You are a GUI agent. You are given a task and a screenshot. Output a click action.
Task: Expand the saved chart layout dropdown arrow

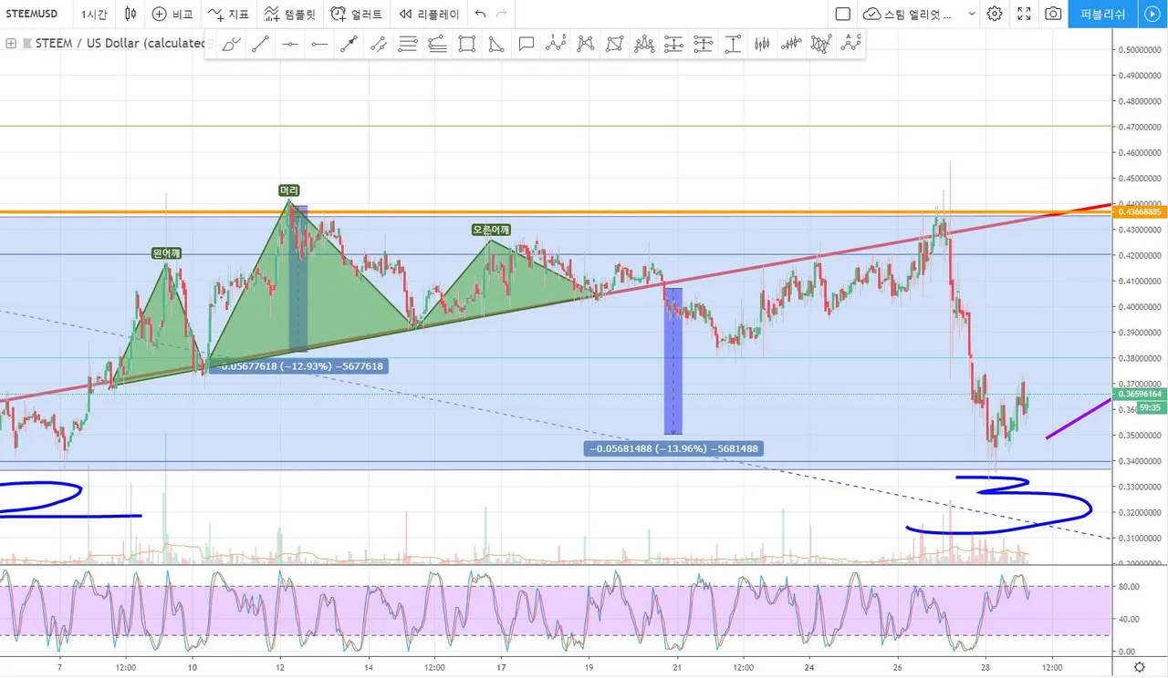pos(971,14)
